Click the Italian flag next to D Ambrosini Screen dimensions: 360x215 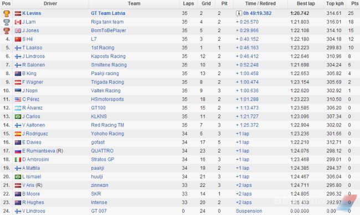coord(18,160)
